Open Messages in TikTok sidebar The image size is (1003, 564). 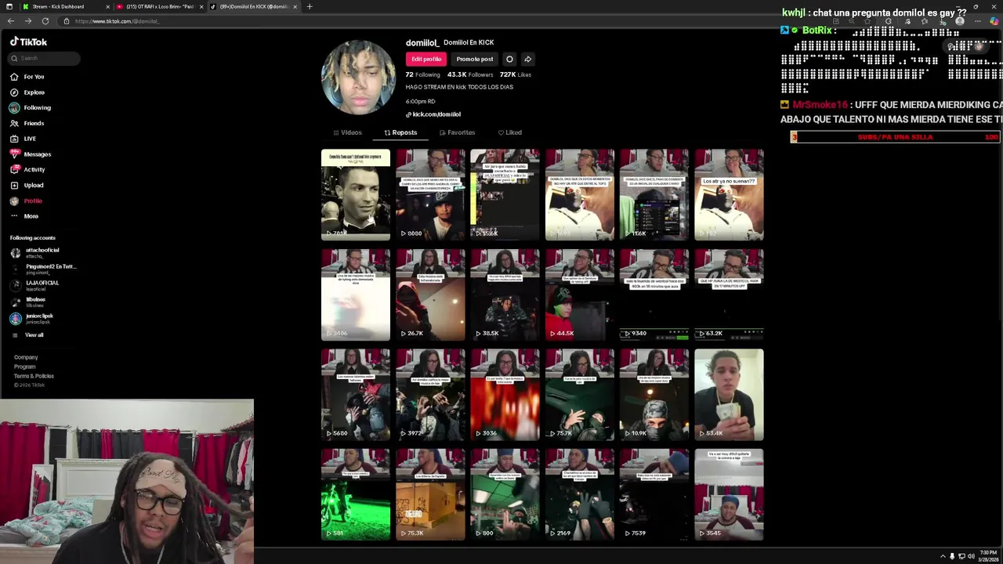point(30,154)
